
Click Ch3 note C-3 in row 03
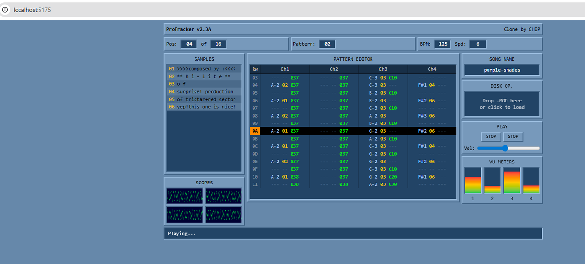[373, 78]
